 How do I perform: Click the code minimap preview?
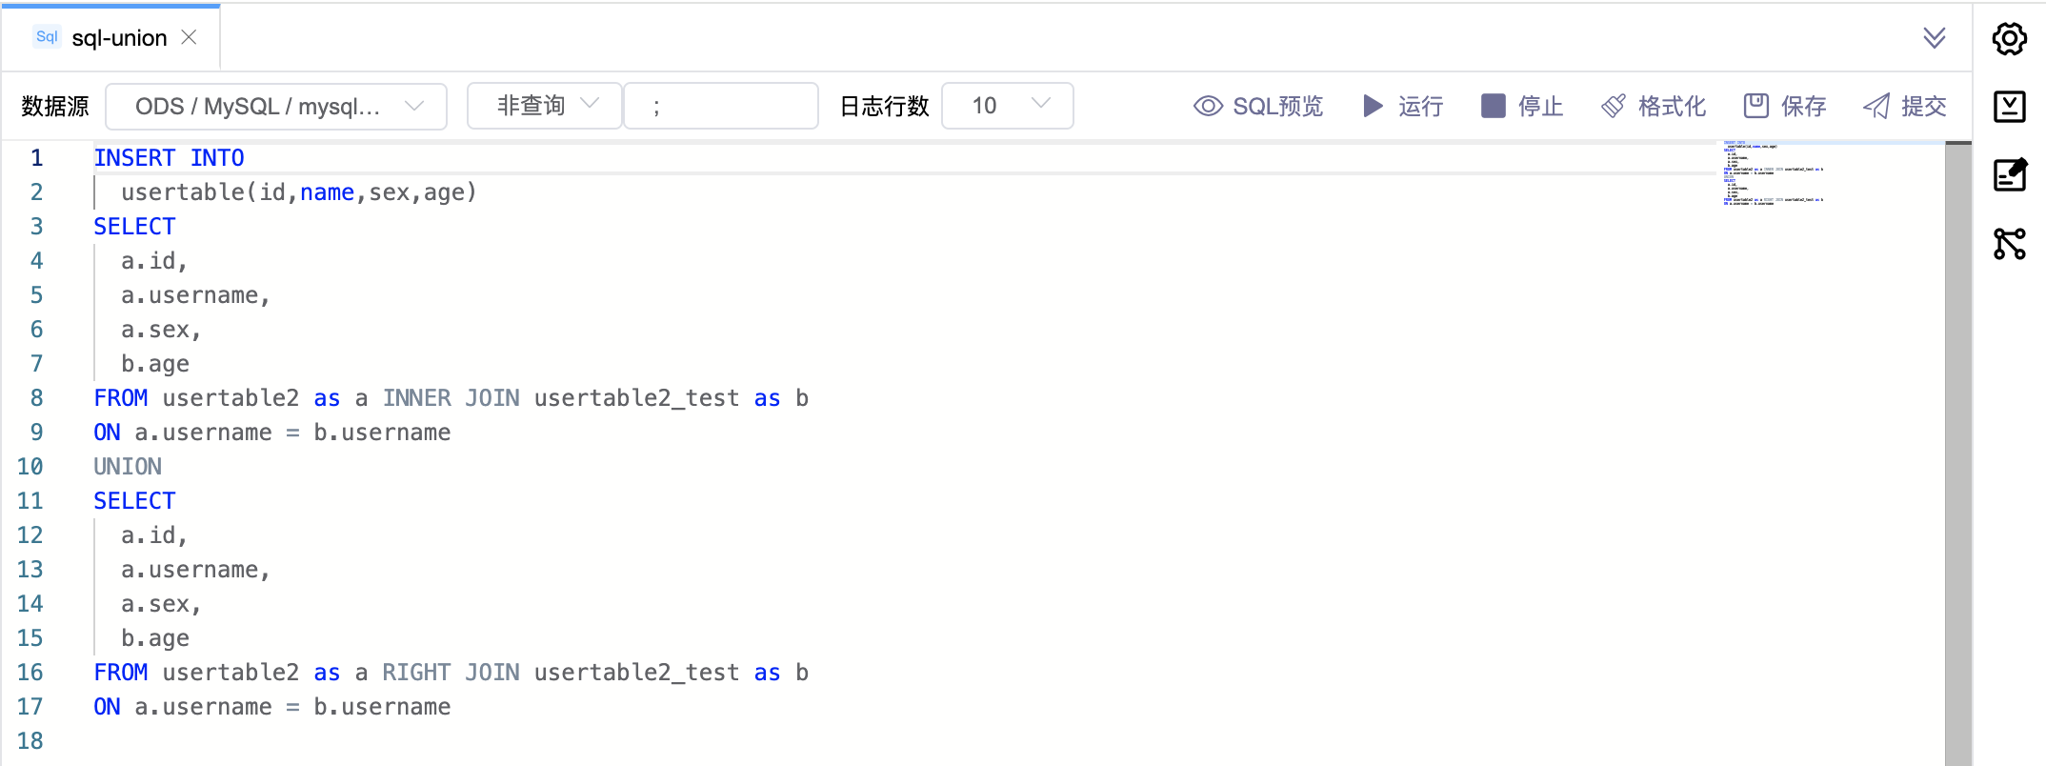tap(1772, 173)
